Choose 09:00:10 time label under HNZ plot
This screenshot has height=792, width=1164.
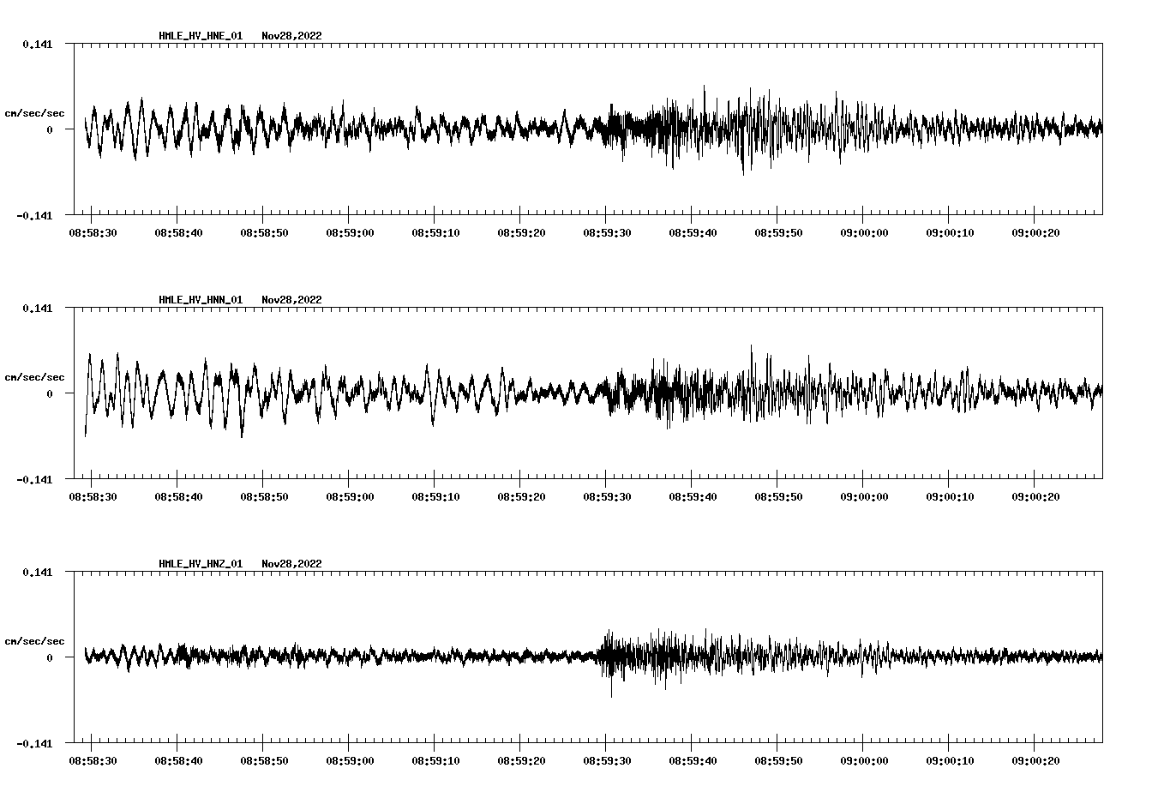point(950,760)
